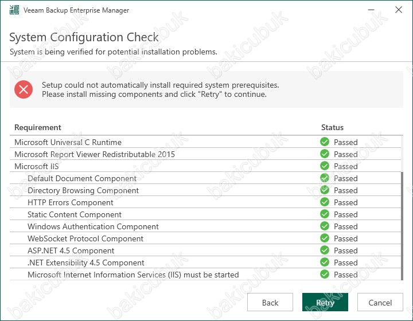Cancel the installation wizard
Viewport: 413px width, 321px height.
380,302
